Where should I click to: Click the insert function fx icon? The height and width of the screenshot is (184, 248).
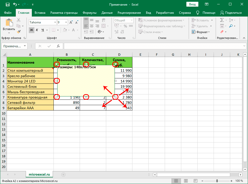pos(58,46)
